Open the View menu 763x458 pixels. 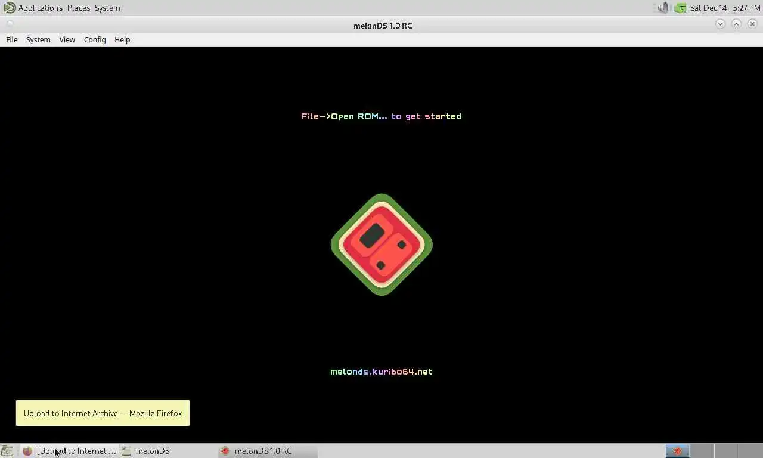(67, 39)
